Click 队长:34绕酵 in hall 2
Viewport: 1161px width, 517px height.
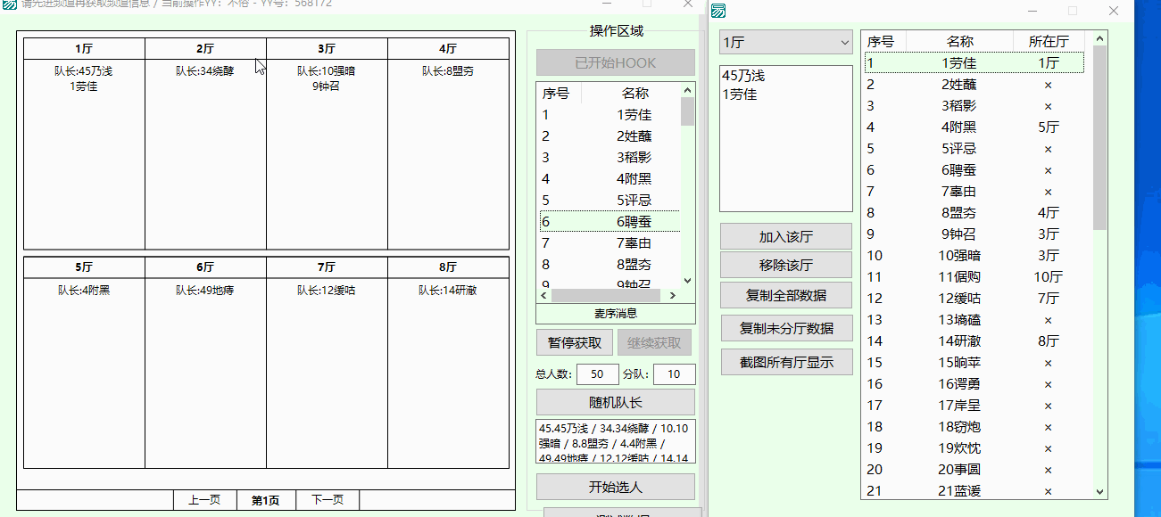[x=205, y=71]
